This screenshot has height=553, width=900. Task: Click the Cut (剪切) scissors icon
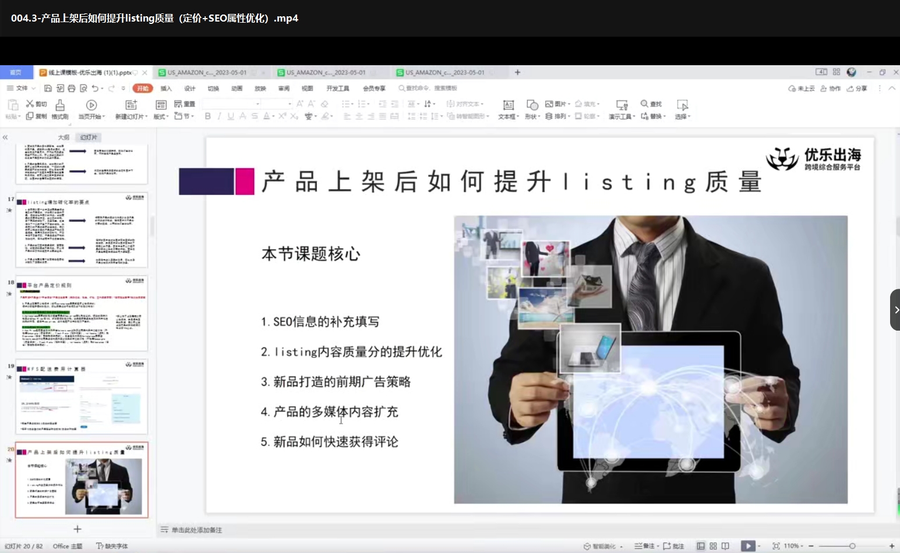pos(30,104)
